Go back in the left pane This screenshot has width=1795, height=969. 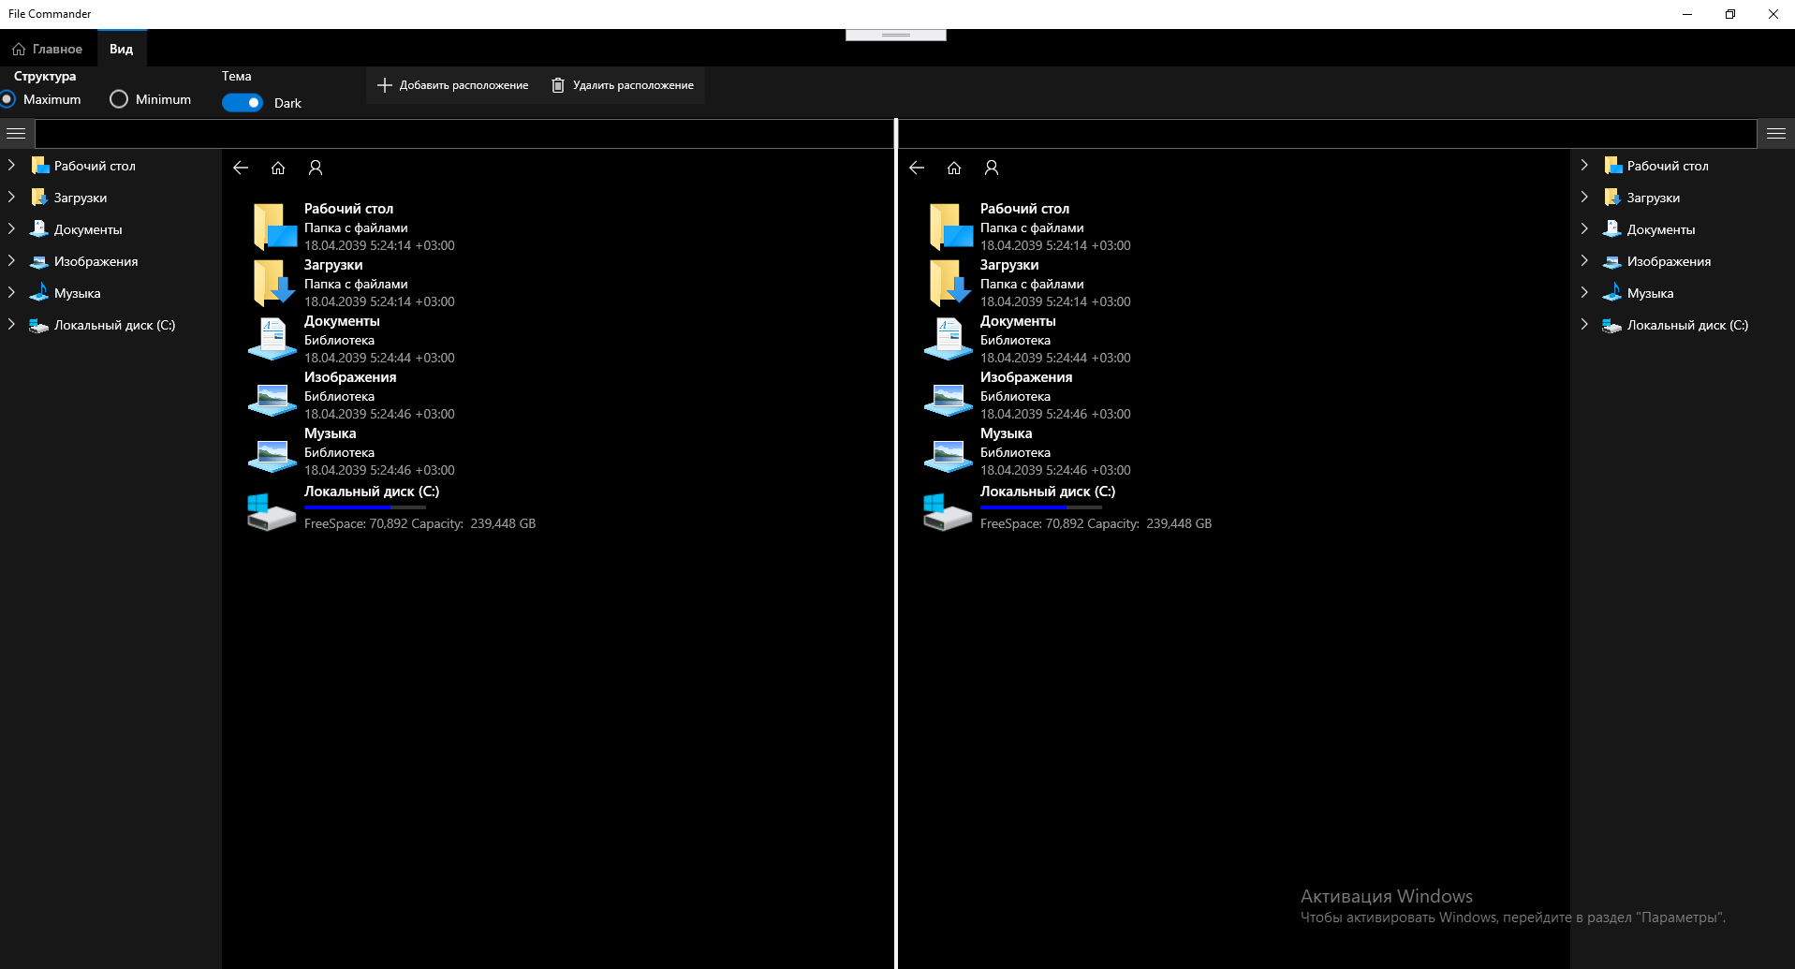tap(241, 168)
